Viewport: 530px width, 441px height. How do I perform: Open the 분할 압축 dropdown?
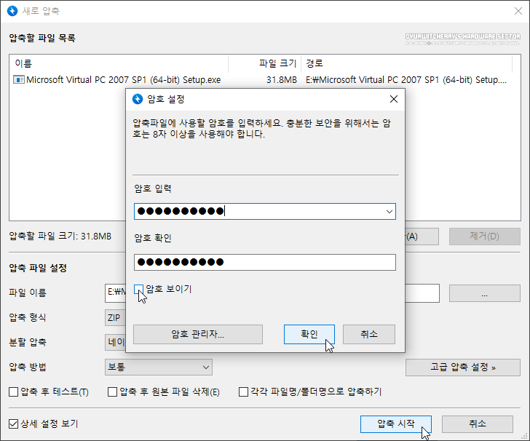115,342
